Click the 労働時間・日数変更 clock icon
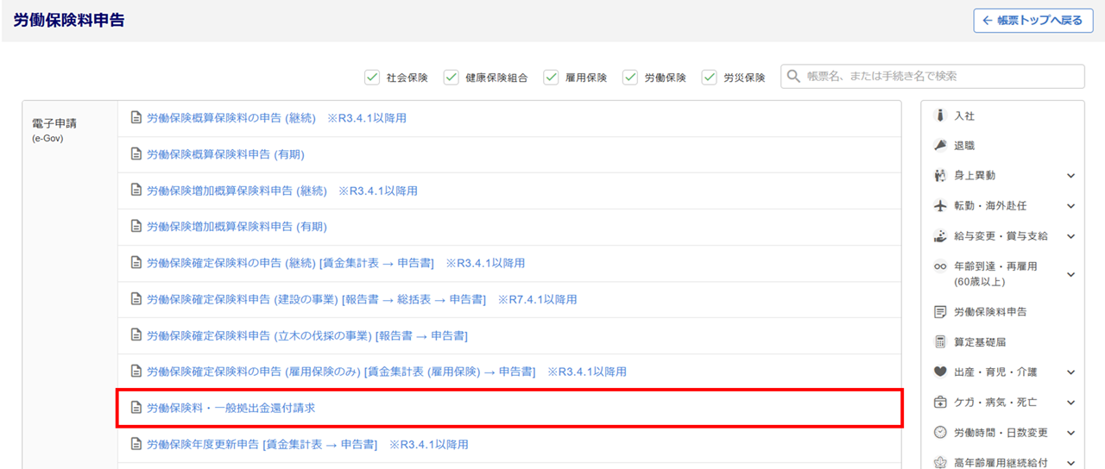 pos(941,433)
